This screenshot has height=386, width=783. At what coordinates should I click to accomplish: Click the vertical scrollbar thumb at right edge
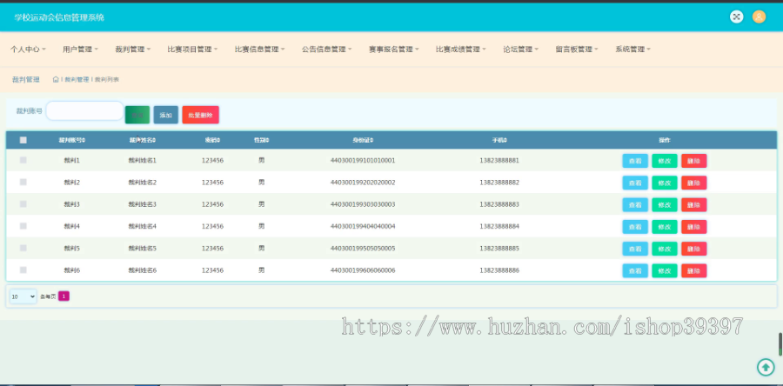[x=780, y=344]
